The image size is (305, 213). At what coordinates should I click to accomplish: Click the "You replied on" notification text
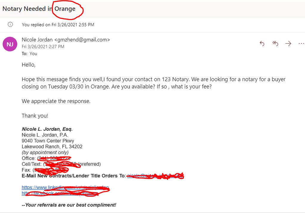[x=58, y=25]
